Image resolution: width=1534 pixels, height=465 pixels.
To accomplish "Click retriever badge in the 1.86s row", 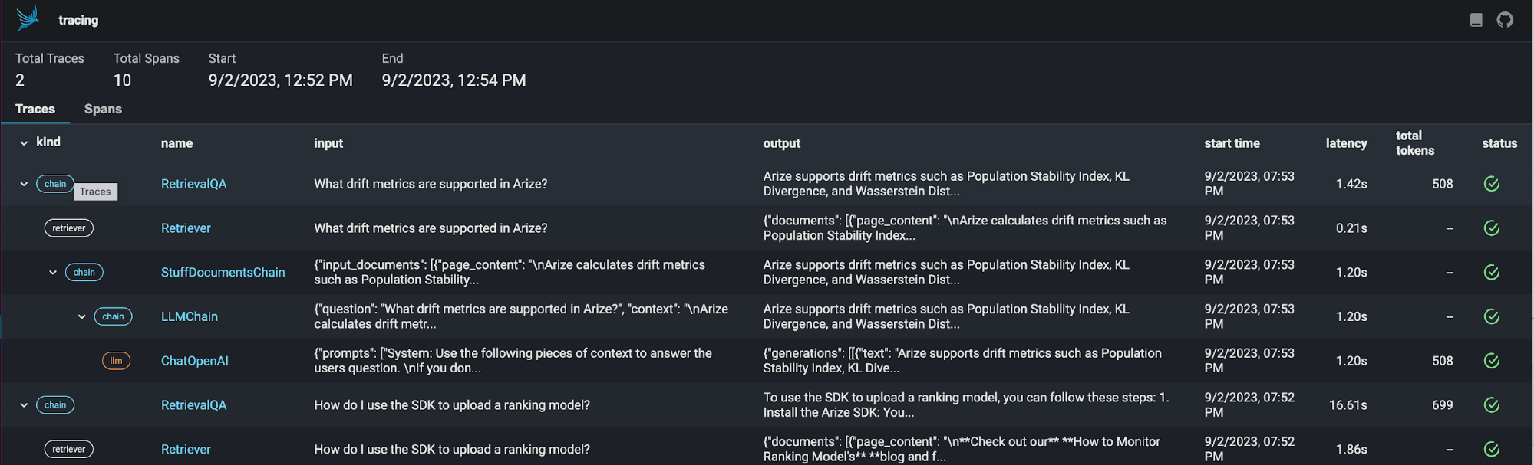I will [69, 450].
